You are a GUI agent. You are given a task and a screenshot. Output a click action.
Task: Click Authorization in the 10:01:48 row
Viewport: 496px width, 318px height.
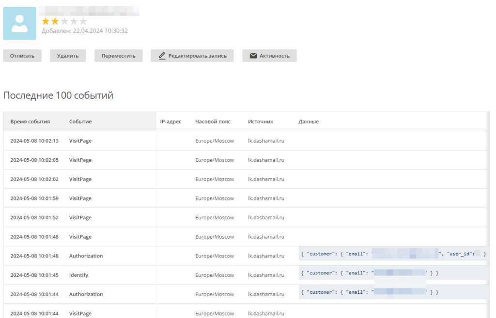tap(86, 256)
